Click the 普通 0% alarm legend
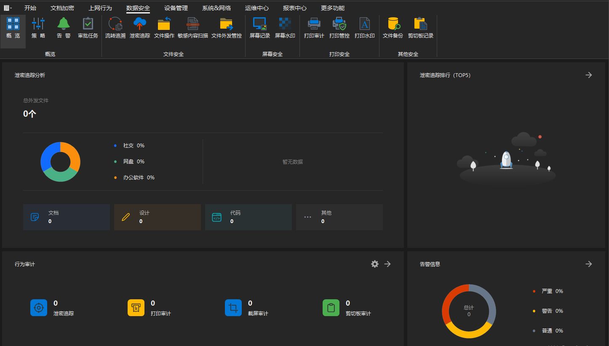The image size is (609, 346). (548, 331)
